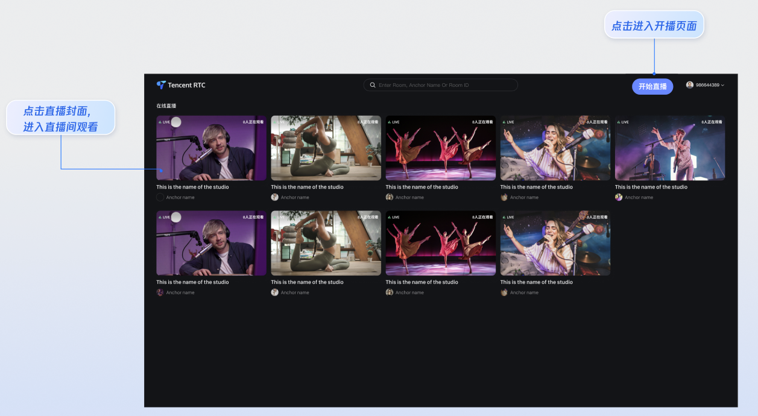Click the LIVE badge on the first-row yoga cover
758x416 pixels.
(279, 122)
